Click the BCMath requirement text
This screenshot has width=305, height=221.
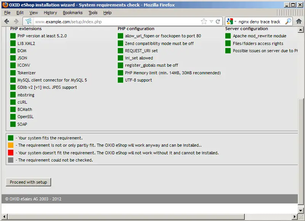(x=25, y=109)
